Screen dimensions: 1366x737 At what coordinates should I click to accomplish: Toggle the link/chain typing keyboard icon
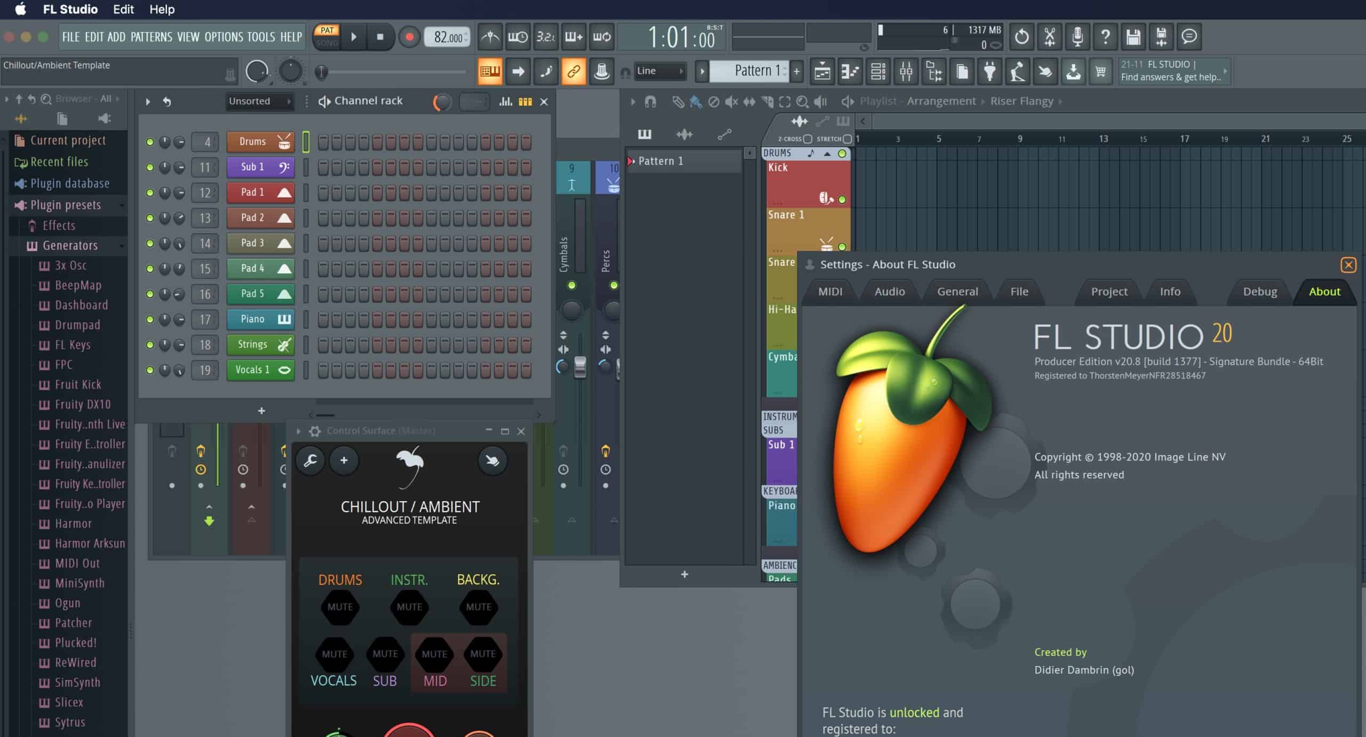(x=573, y=71)
